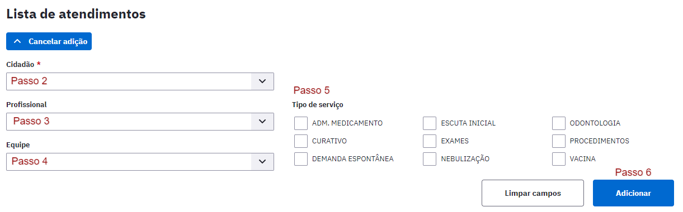The width and height of the screenshot is (683, 212).
Task: Collapse form using the up chevron icon
Action: pos(17,41)
